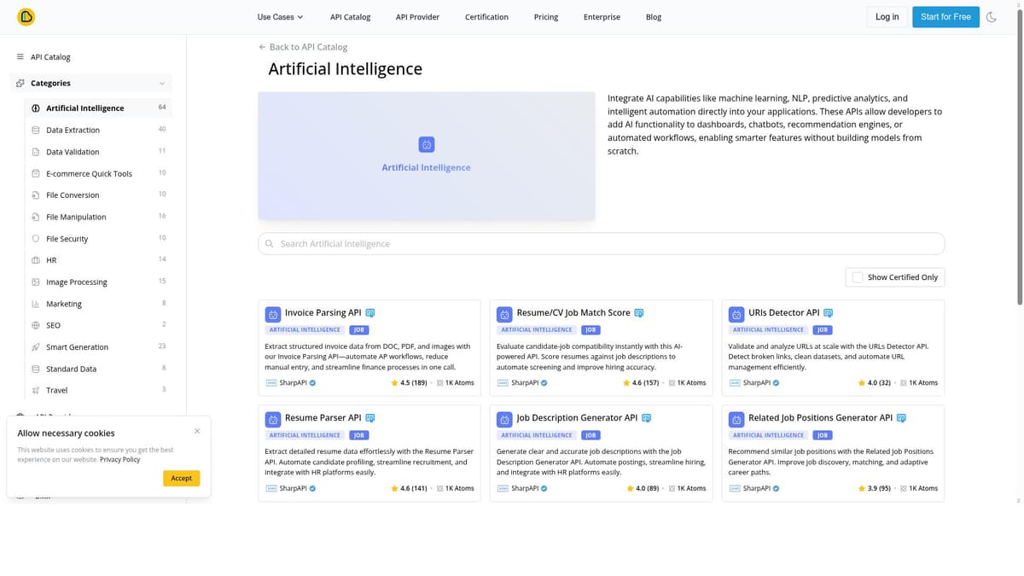Toggle dark mode with the moon icon
Image resolution: width=1024 pixels, height=576 pixels.
pos(992,16)
